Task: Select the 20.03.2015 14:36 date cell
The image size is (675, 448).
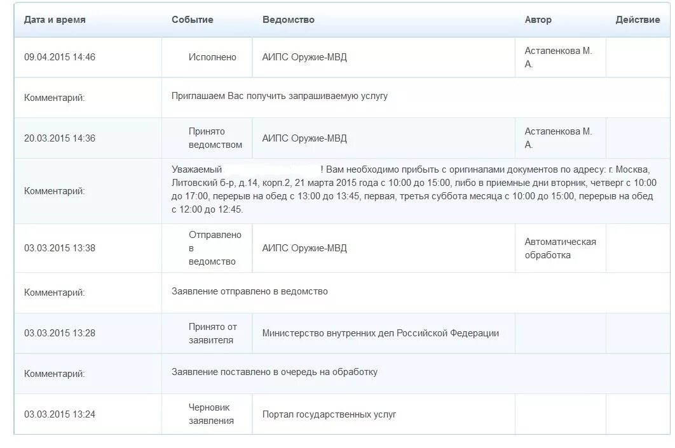Action: tap(60, 138)
